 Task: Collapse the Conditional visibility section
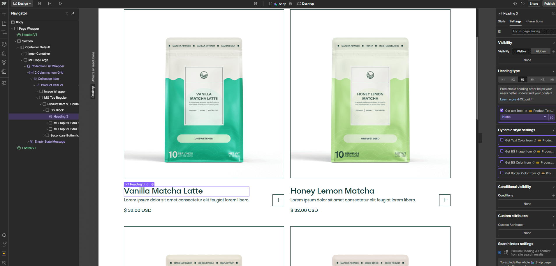(553, 187)
